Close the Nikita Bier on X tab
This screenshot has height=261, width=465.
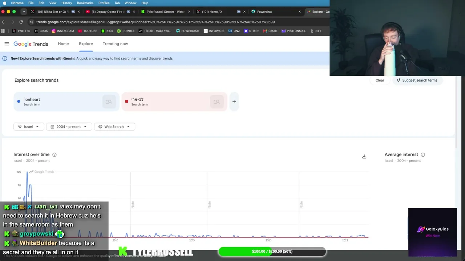(78, 12)
